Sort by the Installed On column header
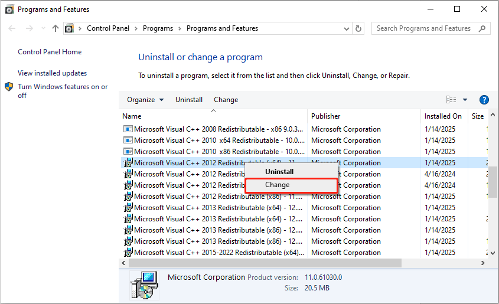The height and width of the screenshot is (304, 499). (x=444, y=116)
